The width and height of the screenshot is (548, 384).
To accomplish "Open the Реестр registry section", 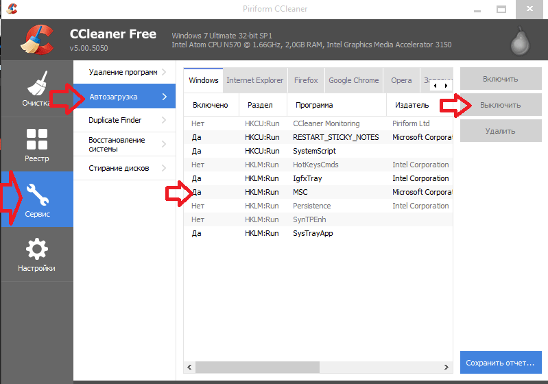I will 37,145.
